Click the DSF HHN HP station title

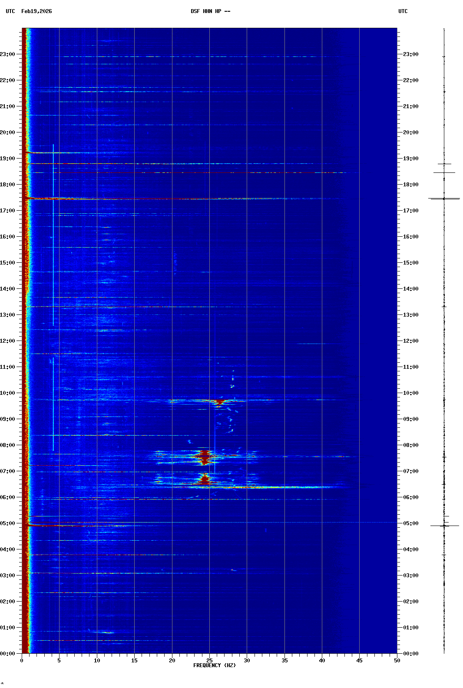click(210, 11)
